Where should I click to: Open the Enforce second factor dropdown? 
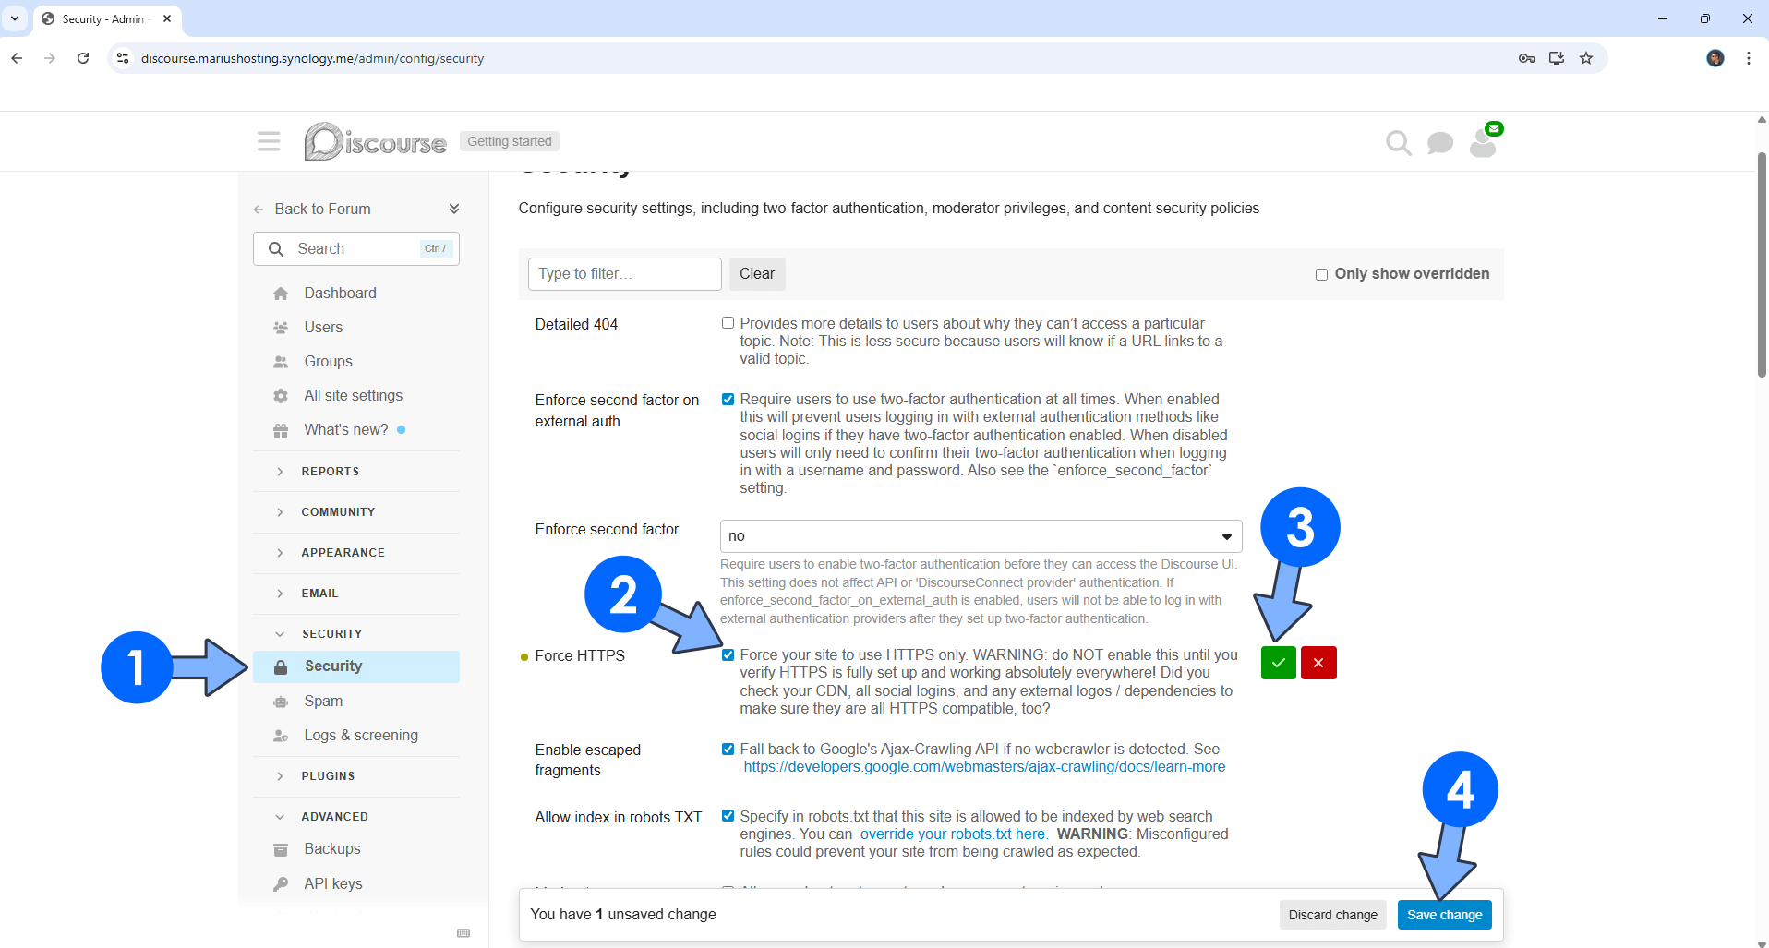pos(981,536)
